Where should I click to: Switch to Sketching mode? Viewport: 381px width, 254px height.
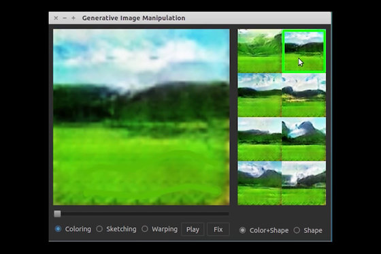pos(99,229)
